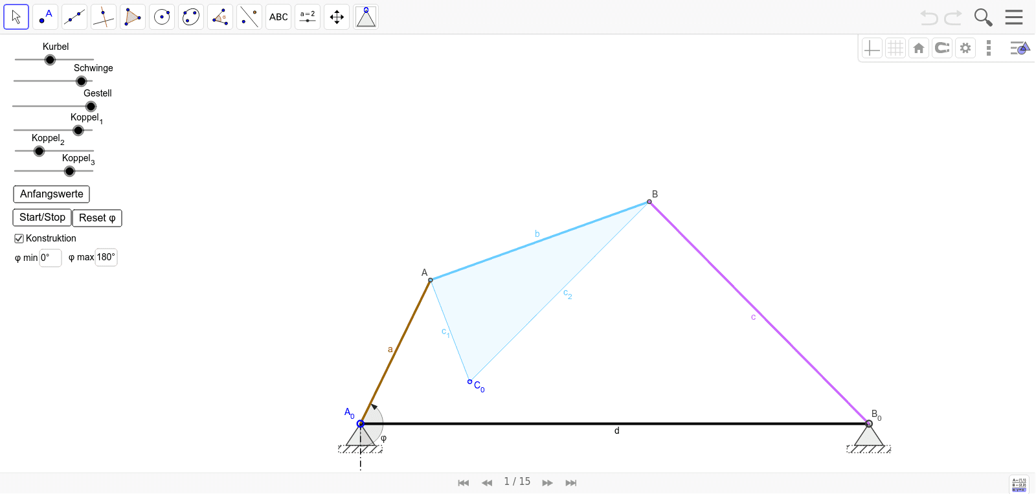Open the three-dot more options
The image size is (1036, 494).
coord(989,48)
